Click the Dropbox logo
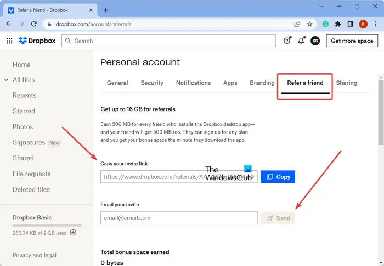Viewport: 384px width, 266px height. tap(37, 41)
